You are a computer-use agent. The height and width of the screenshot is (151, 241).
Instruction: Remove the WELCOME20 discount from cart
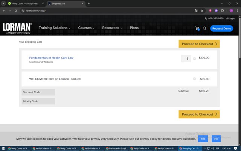(x=194, y=79)
